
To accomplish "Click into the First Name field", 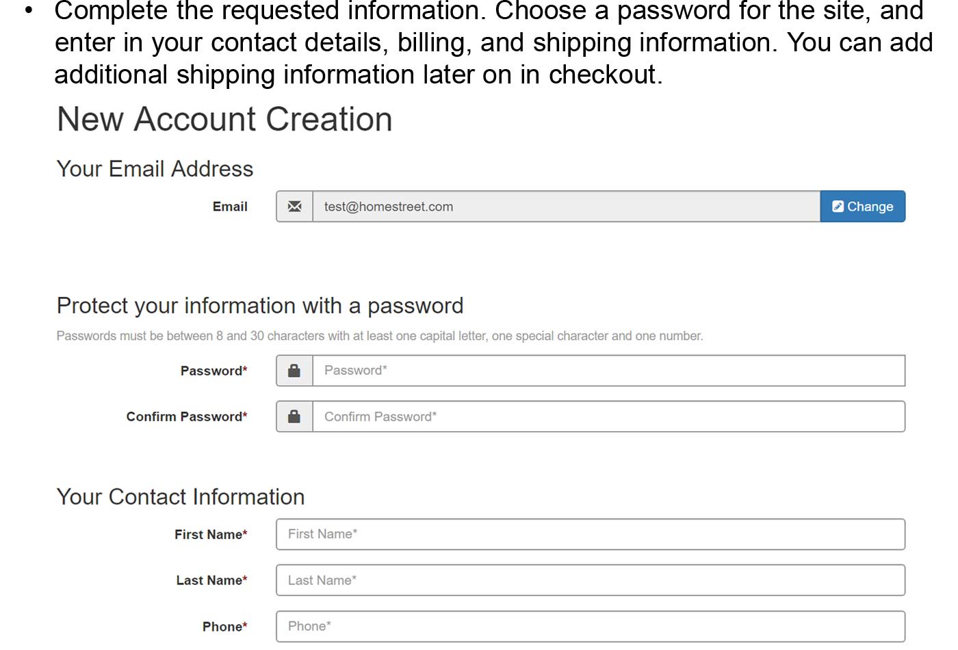I will click(590, 534).
